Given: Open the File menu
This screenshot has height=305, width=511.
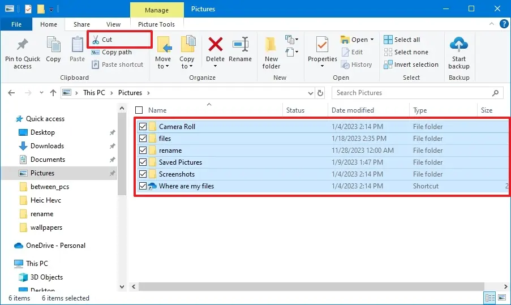Looking at the screenshot, I should coord(16,24).
